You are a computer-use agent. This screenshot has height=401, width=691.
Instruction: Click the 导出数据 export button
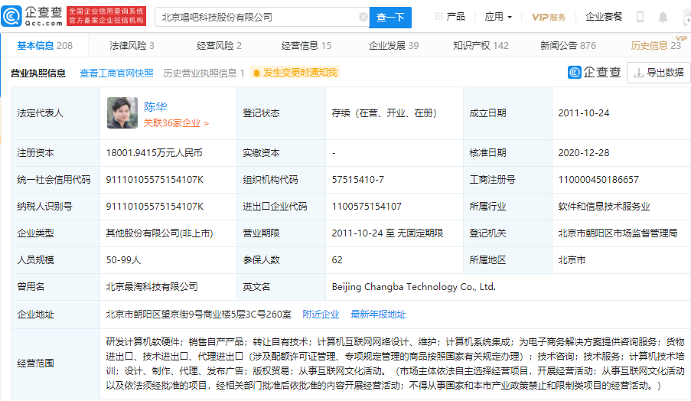[x=658, y=73]
